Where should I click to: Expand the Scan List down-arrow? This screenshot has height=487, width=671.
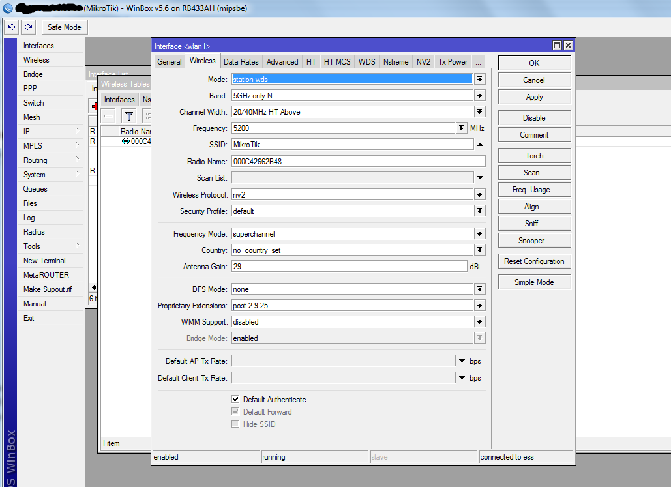[x=480, y=177]
